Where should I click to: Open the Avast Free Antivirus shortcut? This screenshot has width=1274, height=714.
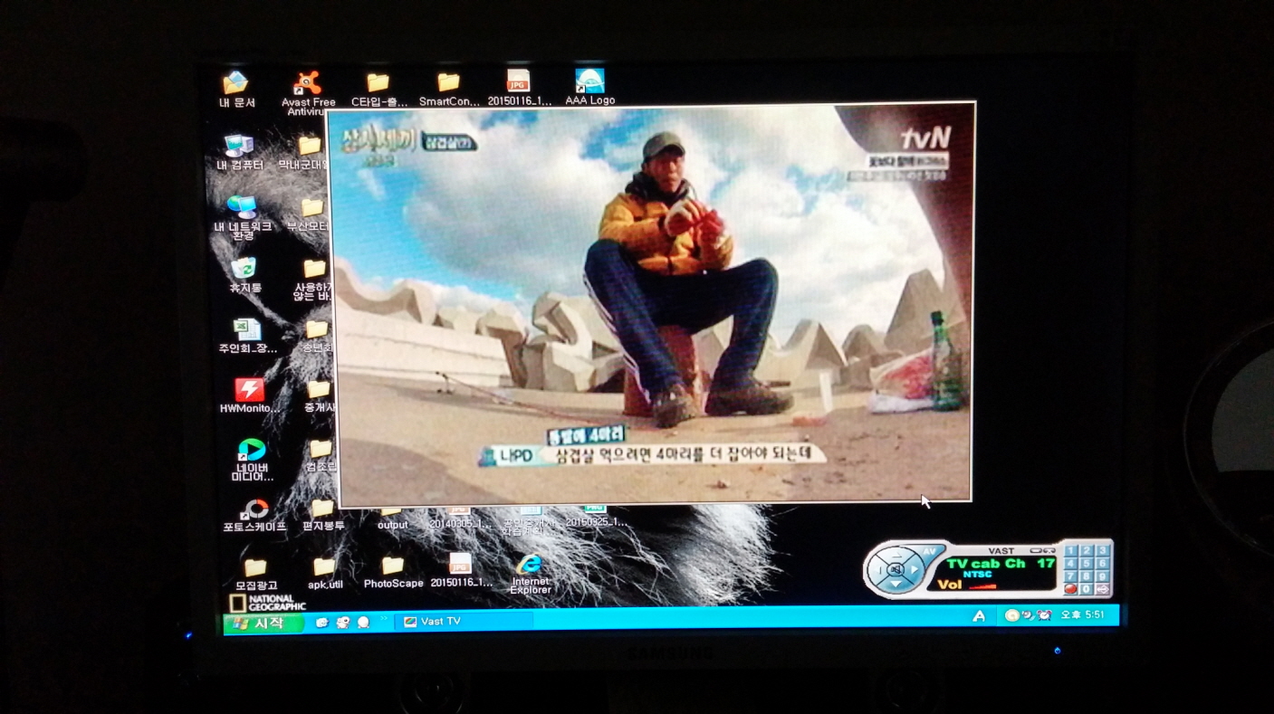(308, 93)
